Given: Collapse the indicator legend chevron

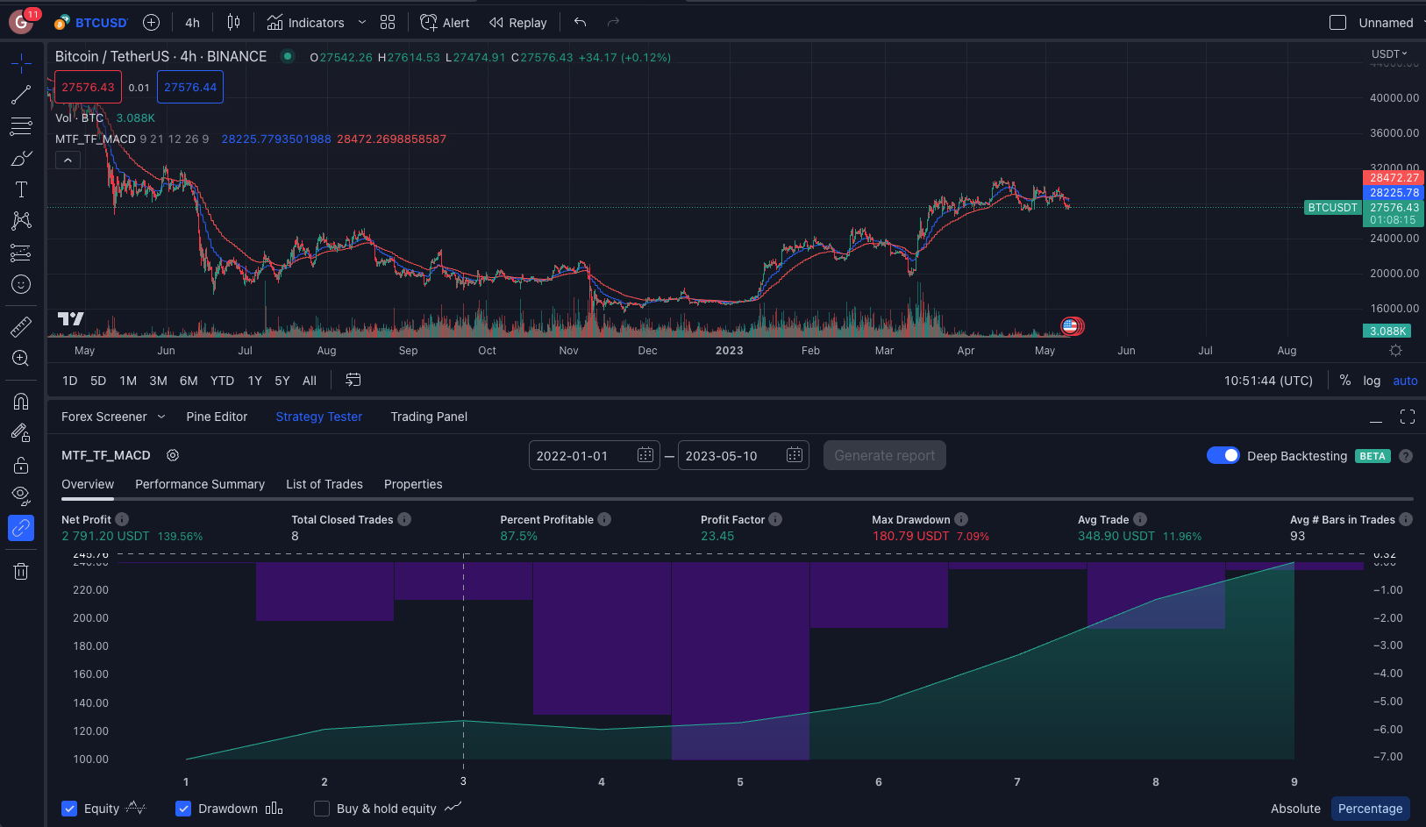Looking at the screenshot, I should pos(68,160).
